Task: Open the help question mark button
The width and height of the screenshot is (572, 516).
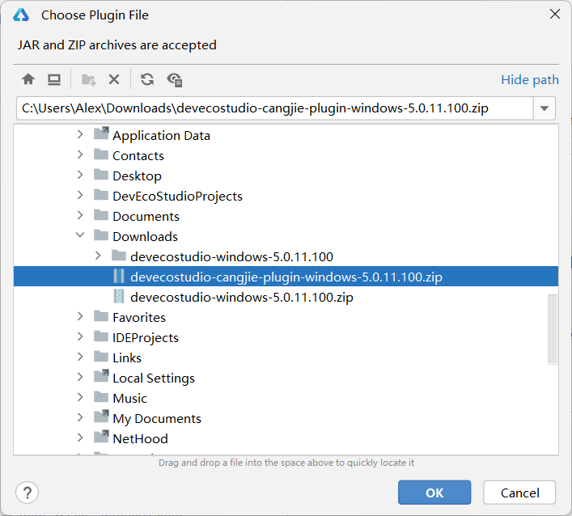Action: [x=28, y=493]
